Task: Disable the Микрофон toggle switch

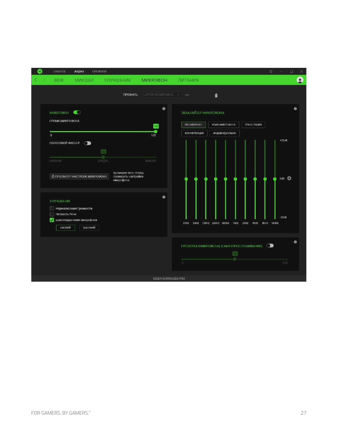Action: (77, 112)
